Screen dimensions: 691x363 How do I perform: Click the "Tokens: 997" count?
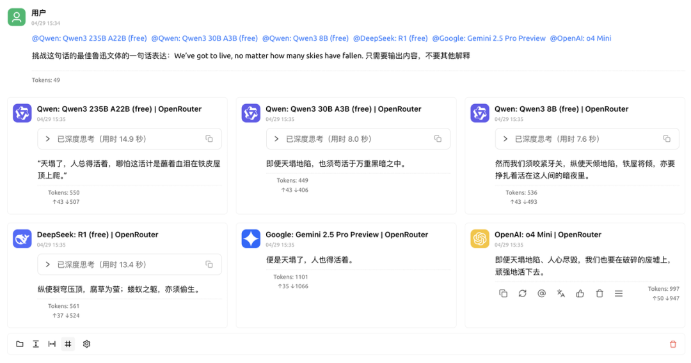(x=663, y=289)
